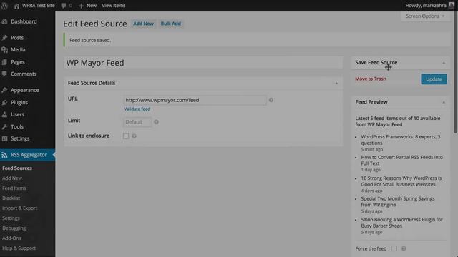Click the Plugins plug icon
The width and height of the screenshot is (458, 257).
(4, 103)
